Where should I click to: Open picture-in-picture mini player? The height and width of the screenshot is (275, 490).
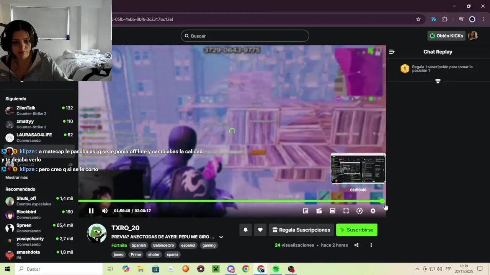[305, 211]
